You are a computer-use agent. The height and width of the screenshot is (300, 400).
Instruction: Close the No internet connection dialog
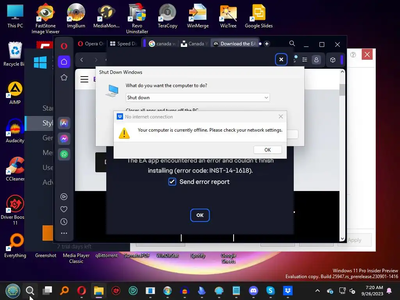click(x=280, y=116)
